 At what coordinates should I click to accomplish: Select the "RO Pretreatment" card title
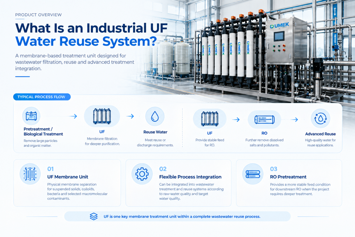coord(288,177)
